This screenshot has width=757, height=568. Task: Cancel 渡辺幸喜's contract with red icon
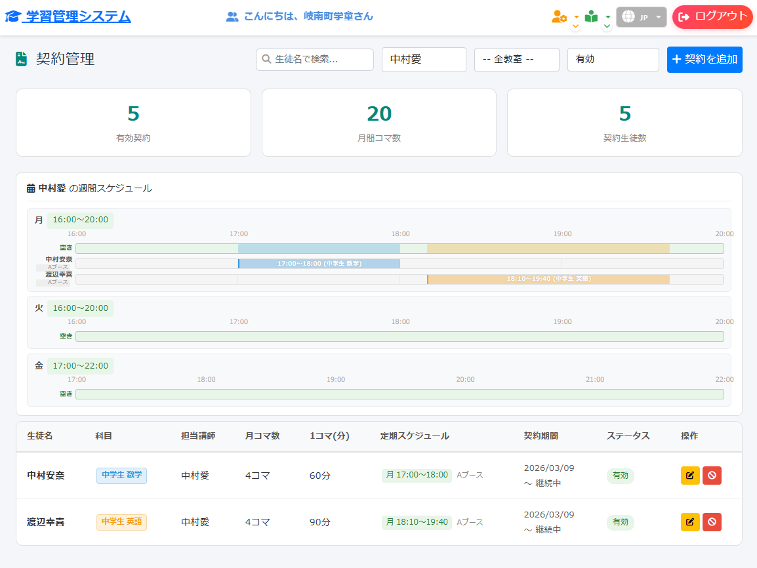[712, 522]
